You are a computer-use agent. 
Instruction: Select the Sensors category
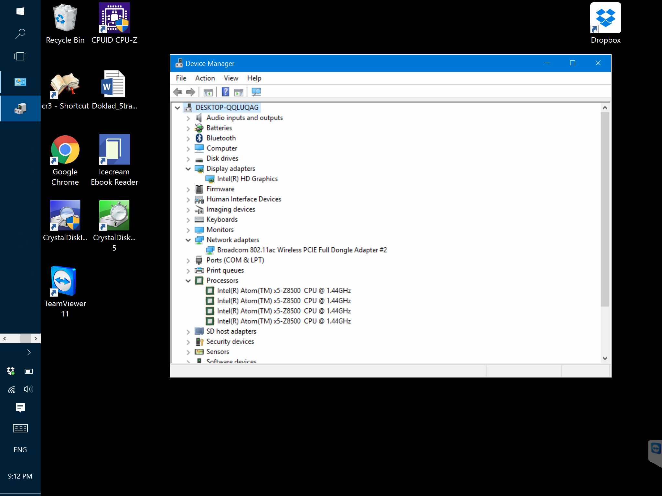(x=218, y=352)
